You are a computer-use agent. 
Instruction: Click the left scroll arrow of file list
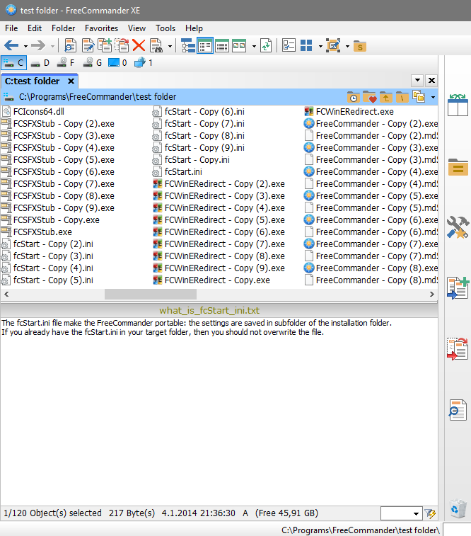tap(6, 294)
